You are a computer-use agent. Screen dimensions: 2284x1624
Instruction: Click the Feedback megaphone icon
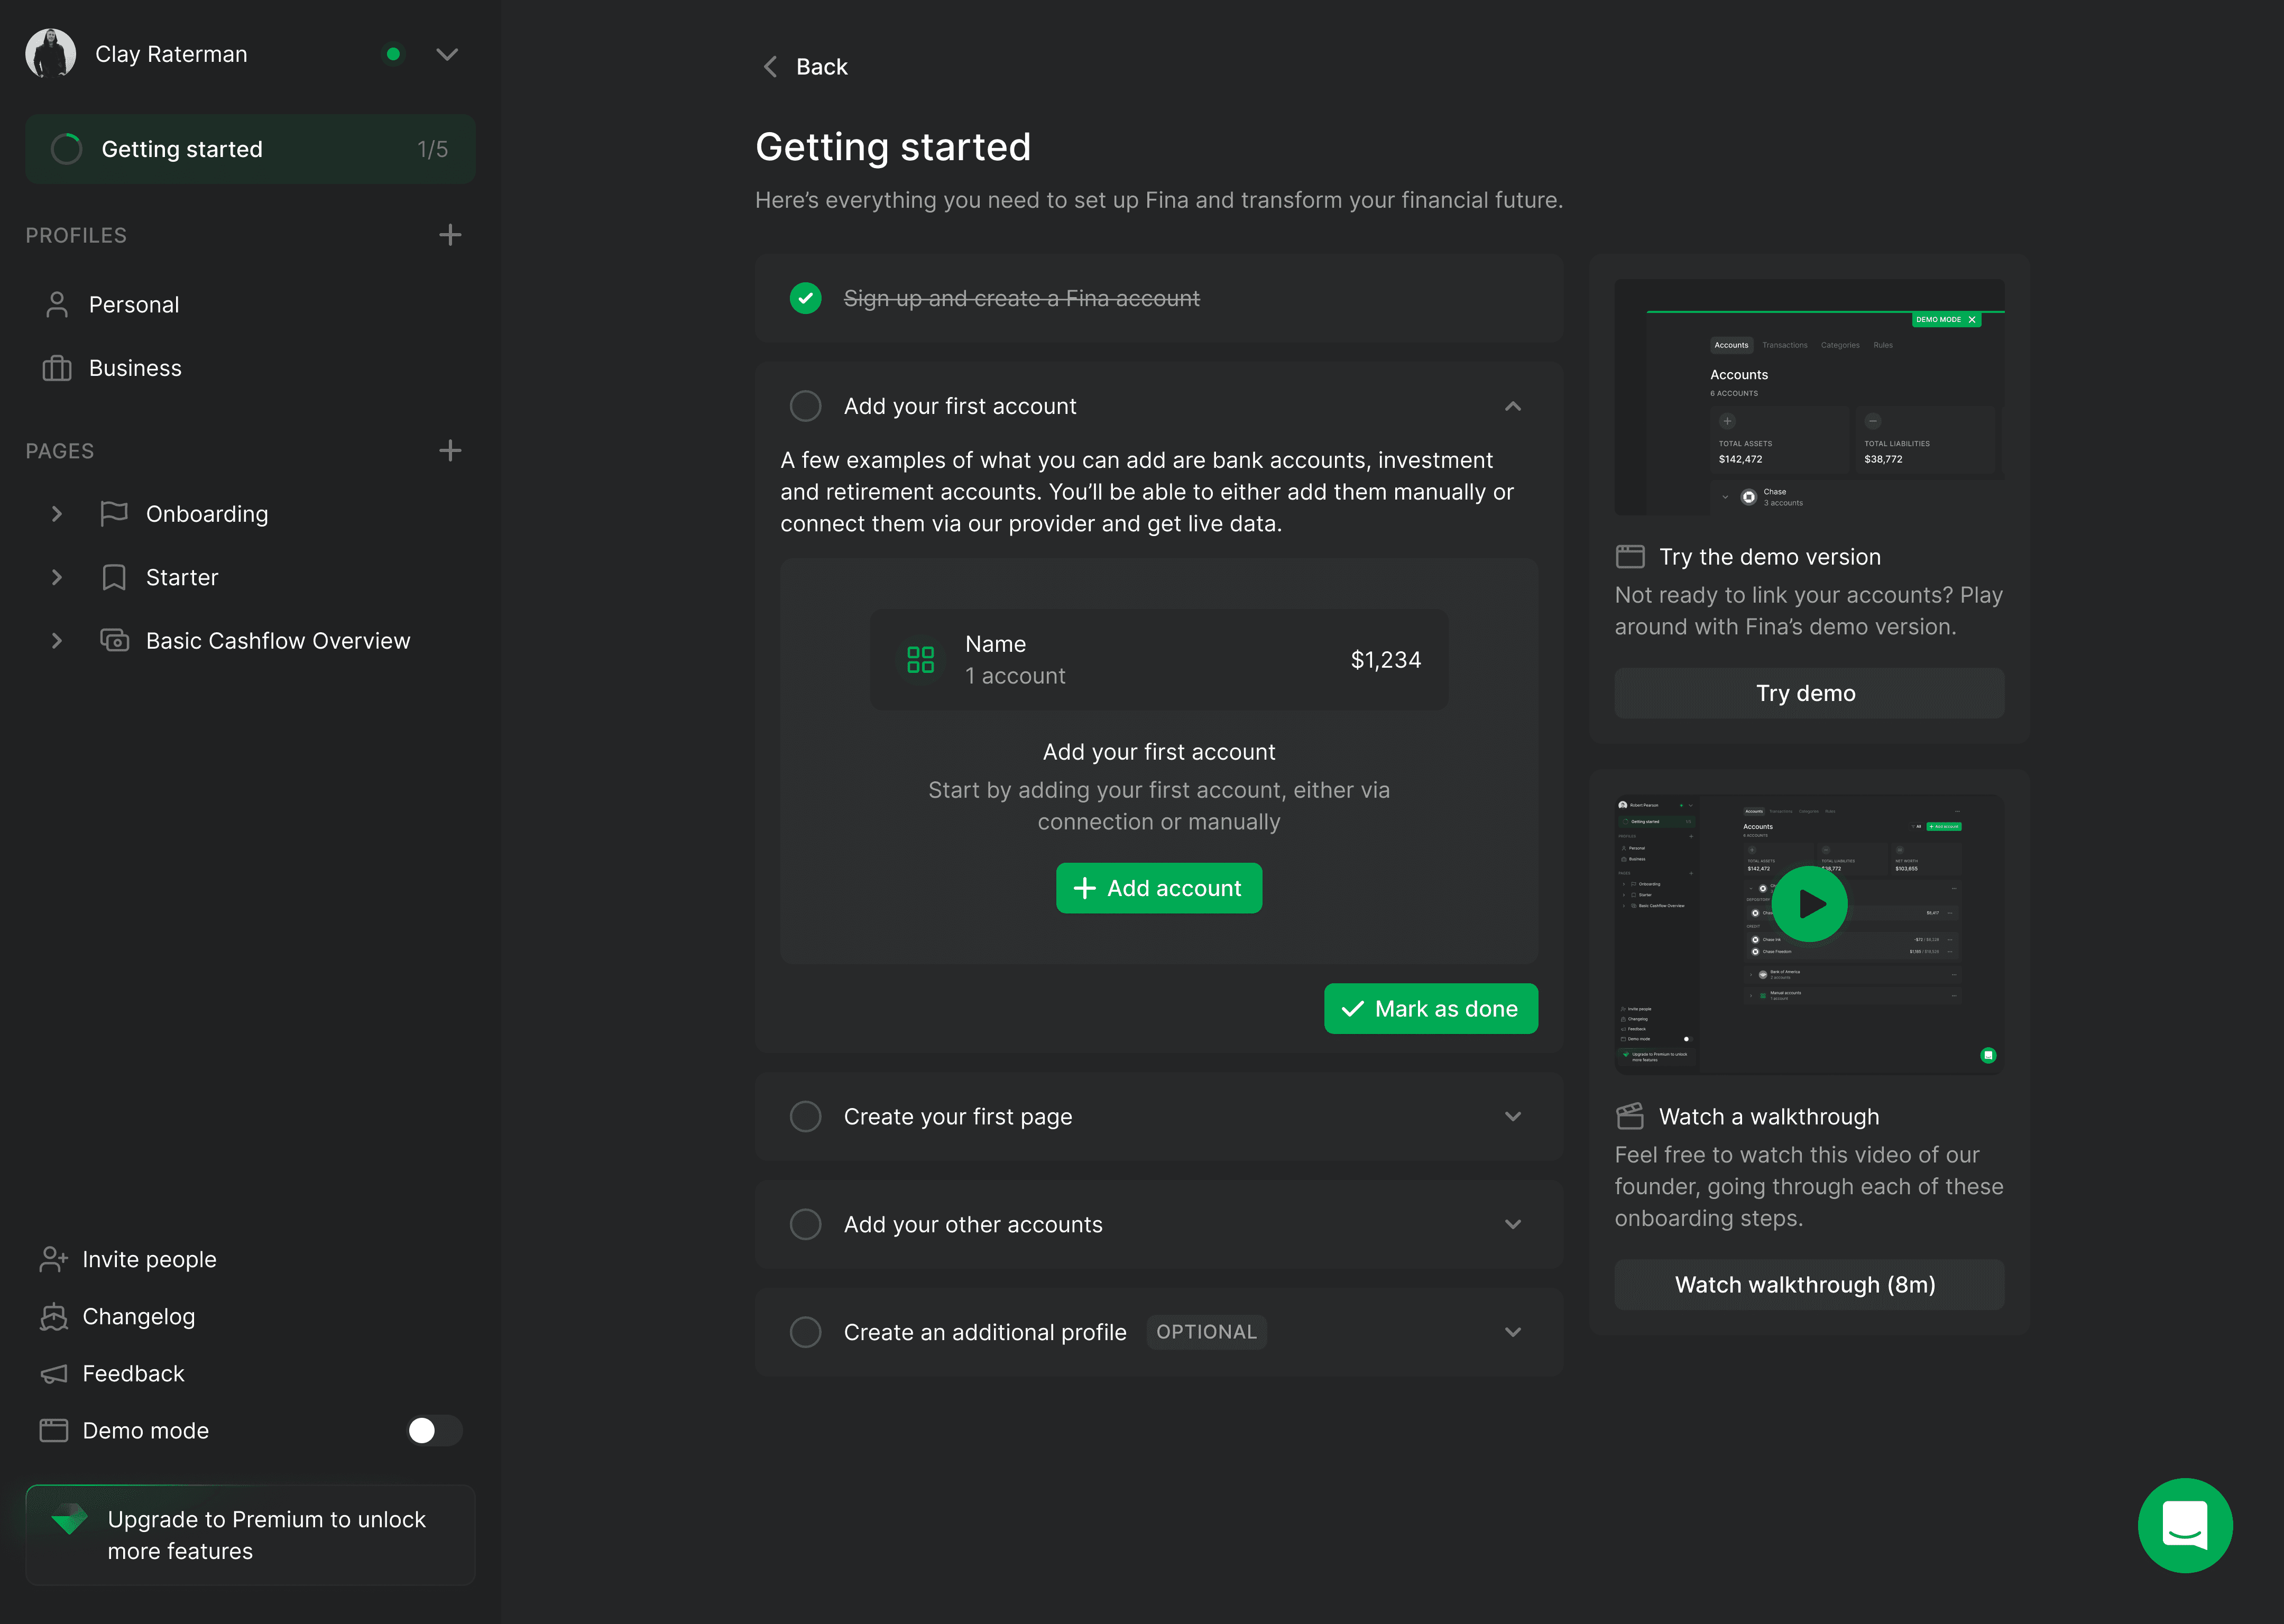tap(53, 1374)
